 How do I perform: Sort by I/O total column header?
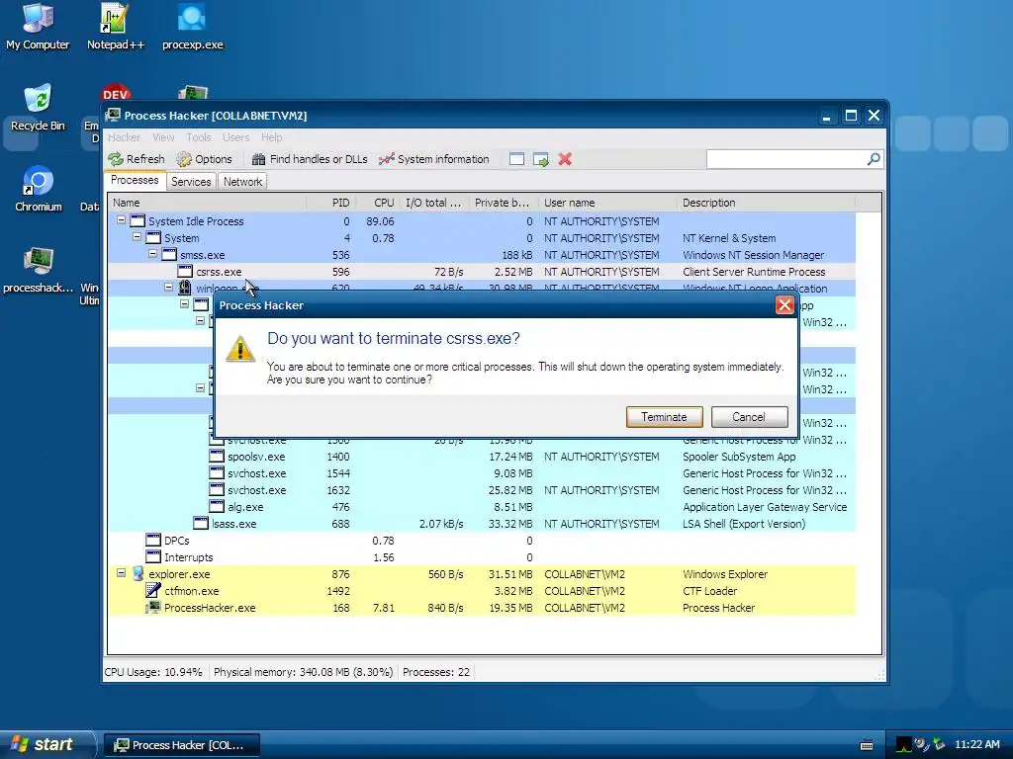[434, 203]
